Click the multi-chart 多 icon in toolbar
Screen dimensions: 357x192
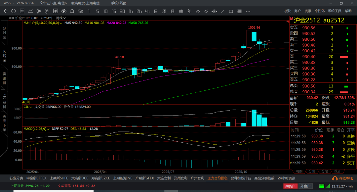[x=47, y=11]
